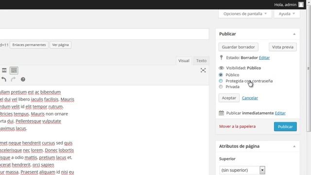Image resolution: width=311 pixels, height=175 pixels.
Task: Click the Ver página button
Action: pos(60,45)
